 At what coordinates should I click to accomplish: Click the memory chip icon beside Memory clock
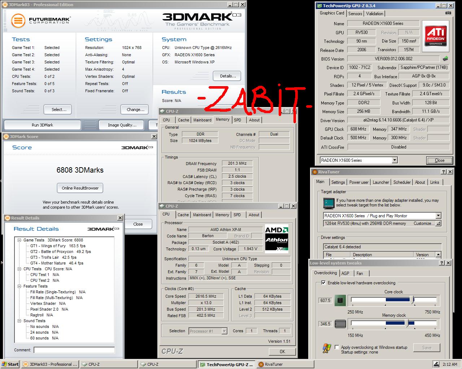[340, 324]
